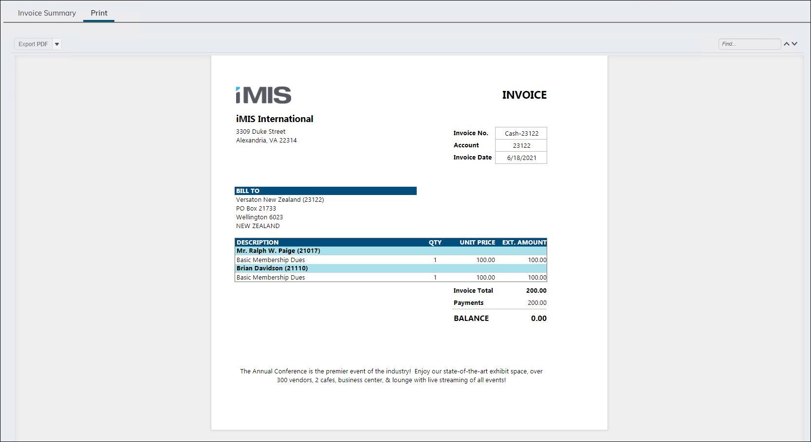Click the QTY column header
This screenshot has height=442, width=811.
[435, 242]
